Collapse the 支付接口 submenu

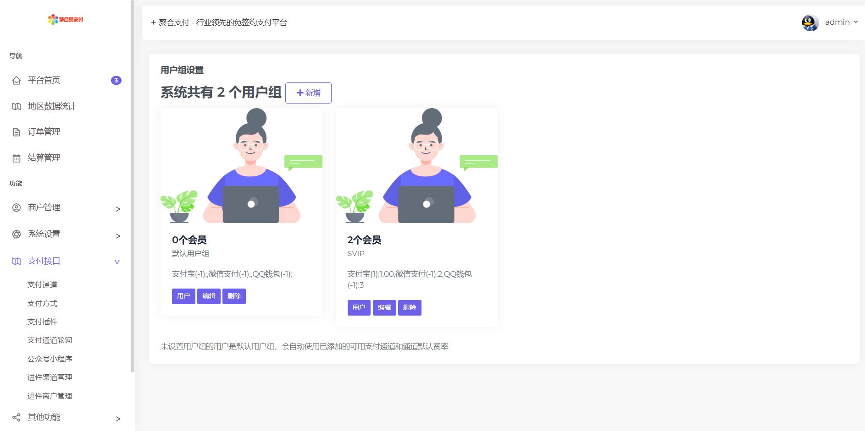pos(117,262)
